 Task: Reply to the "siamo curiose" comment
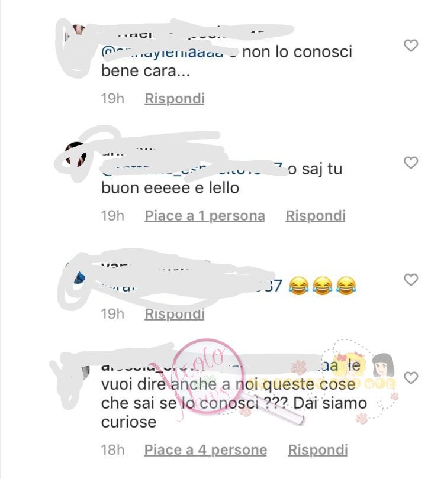coord(318,449)
